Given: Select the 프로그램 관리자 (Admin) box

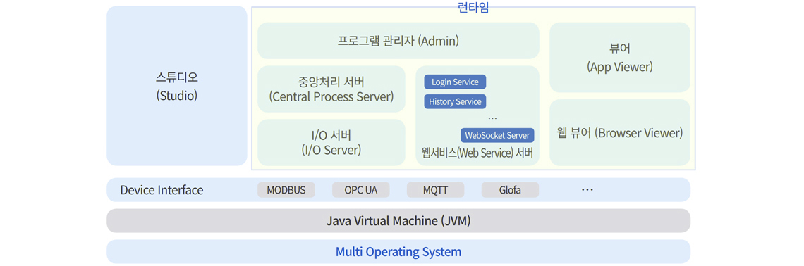Looking at the screenshot, I should (398, 40).
